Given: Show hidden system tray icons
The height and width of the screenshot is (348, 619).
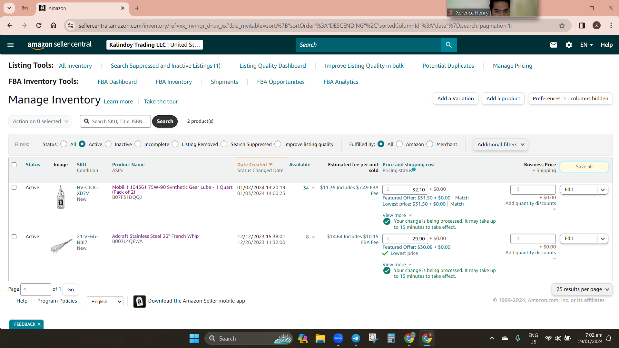Looking at the screenshot, I should click(x=492, y=338).
